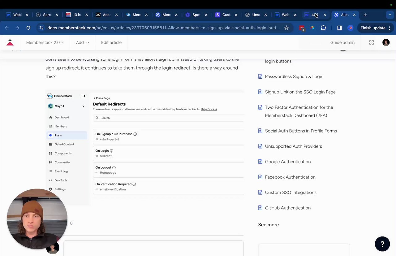Switch to the "Spot" tab
This screenshot has height=256, width=396.
pos(196,15)
